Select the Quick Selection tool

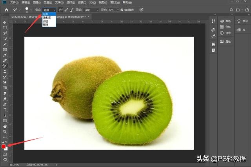tap(5, 39)
